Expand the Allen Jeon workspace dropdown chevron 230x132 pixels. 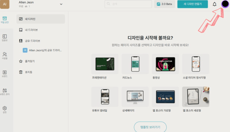[x=61, y=4]
